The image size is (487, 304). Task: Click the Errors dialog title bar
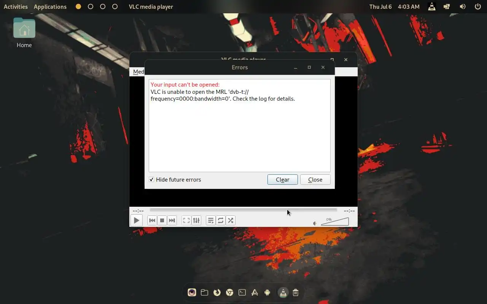240,67
